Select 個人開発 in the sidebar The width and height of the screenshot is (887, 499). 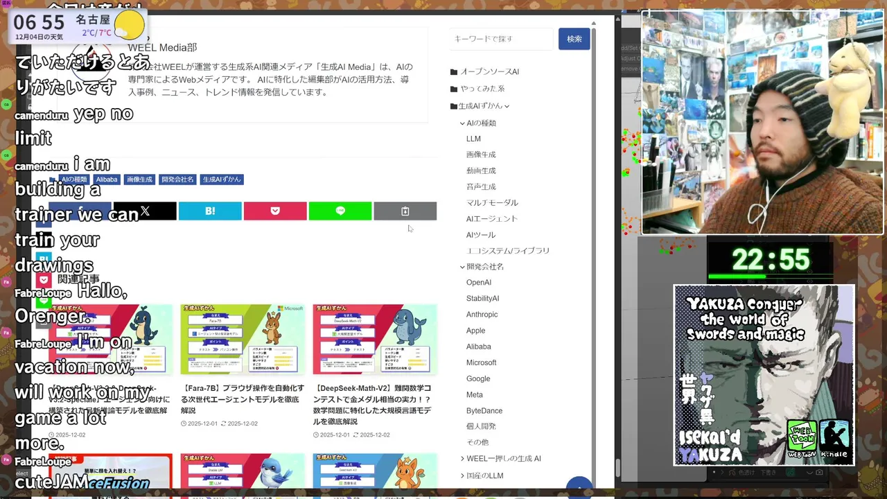(x=481, y=426)
